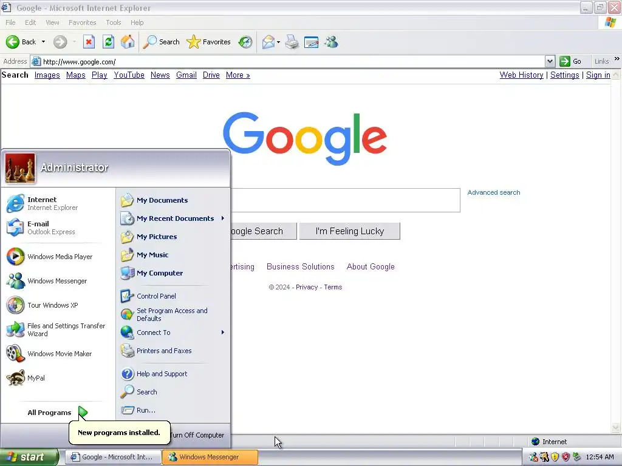Screen dimensions: 622x466
Task: Open Internet Explorer from Start menu
Action: coord(58,203)
